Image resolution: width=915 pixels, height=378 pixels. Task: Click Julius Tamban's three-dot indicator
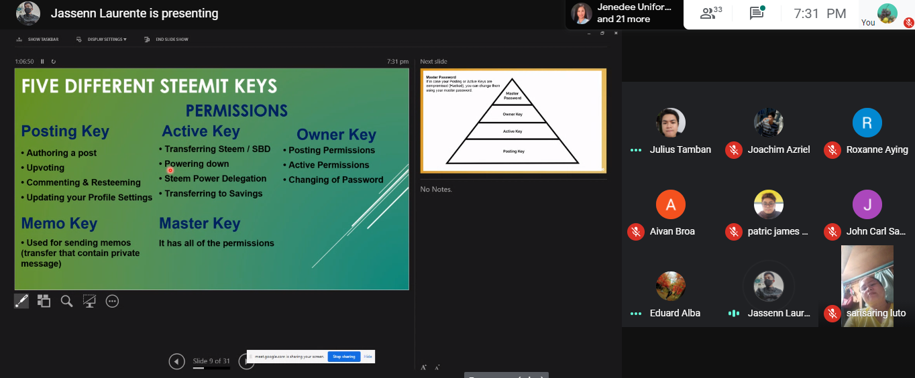point(636,150)
